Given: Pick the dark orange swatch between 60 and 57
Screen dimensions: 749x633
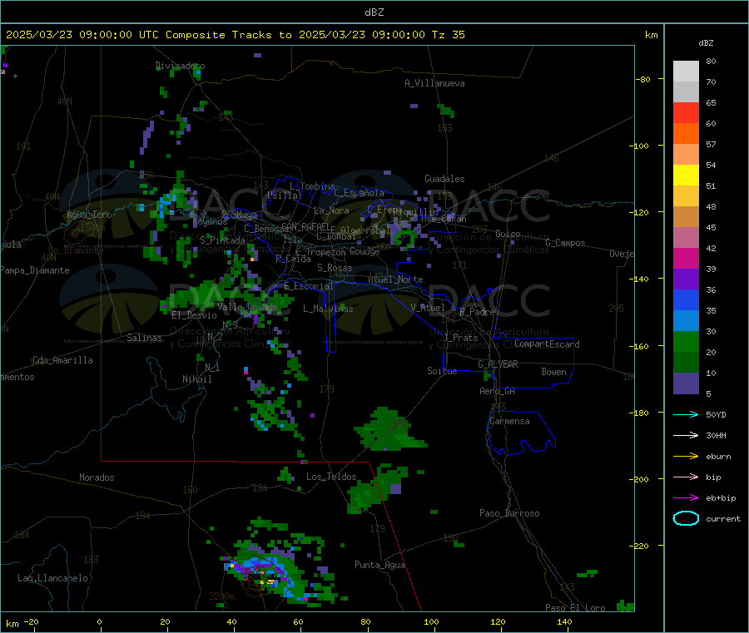Looking at the screenshot, I should [x=686, y=134].
